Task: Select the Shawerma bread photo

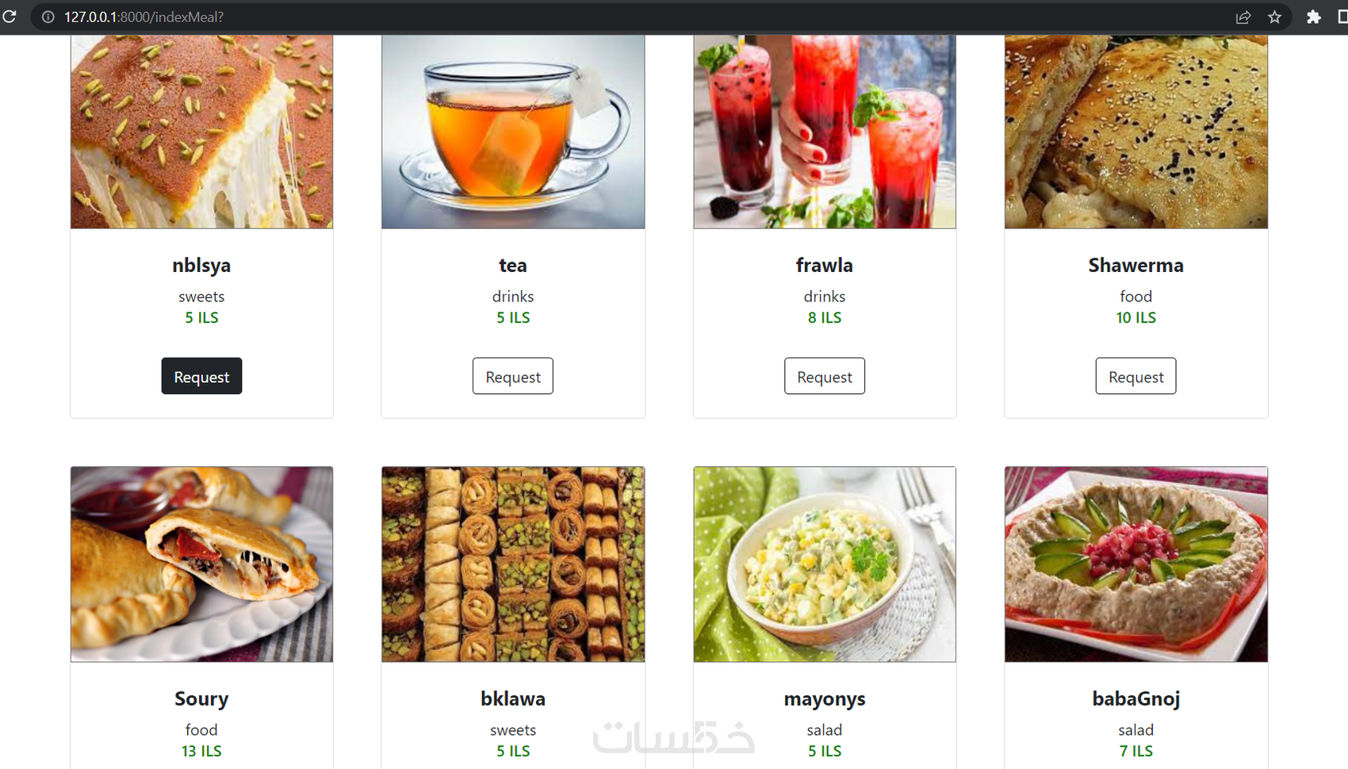Action: pos(1135,132)
